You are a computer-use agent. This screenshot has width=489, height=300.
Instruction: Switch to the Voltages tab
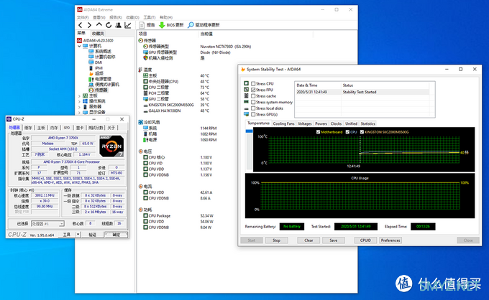click(x=305, y=124)
